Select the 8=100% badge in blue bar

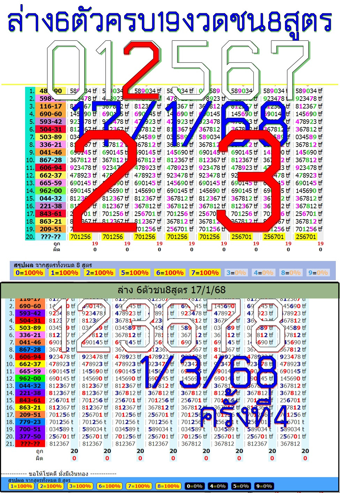pos(168,486)
